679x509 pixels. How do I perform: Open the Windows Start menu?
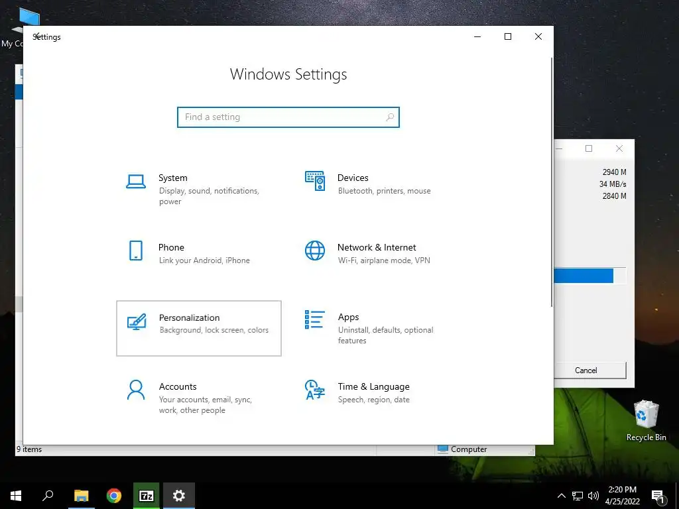[16, 496]
